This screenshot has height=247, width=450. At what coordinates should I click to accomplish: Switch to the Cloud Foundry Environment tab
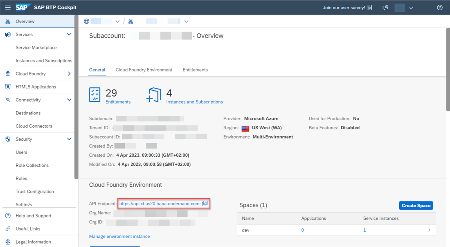tap(144, 70)
